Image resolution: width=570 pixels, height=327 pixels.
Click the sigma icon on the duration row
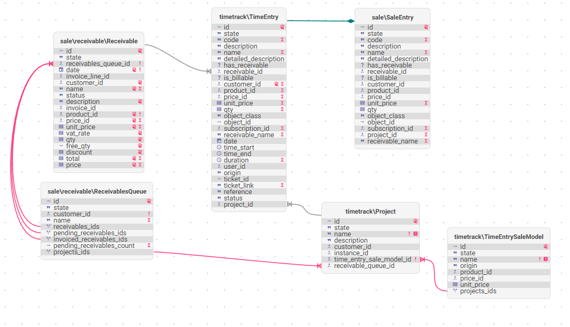coord(282,160)
